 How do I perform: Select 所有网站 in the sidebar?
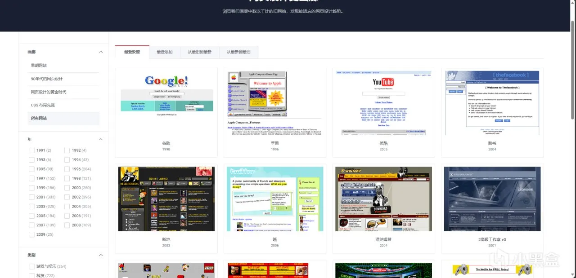click(x=63, y=118)
